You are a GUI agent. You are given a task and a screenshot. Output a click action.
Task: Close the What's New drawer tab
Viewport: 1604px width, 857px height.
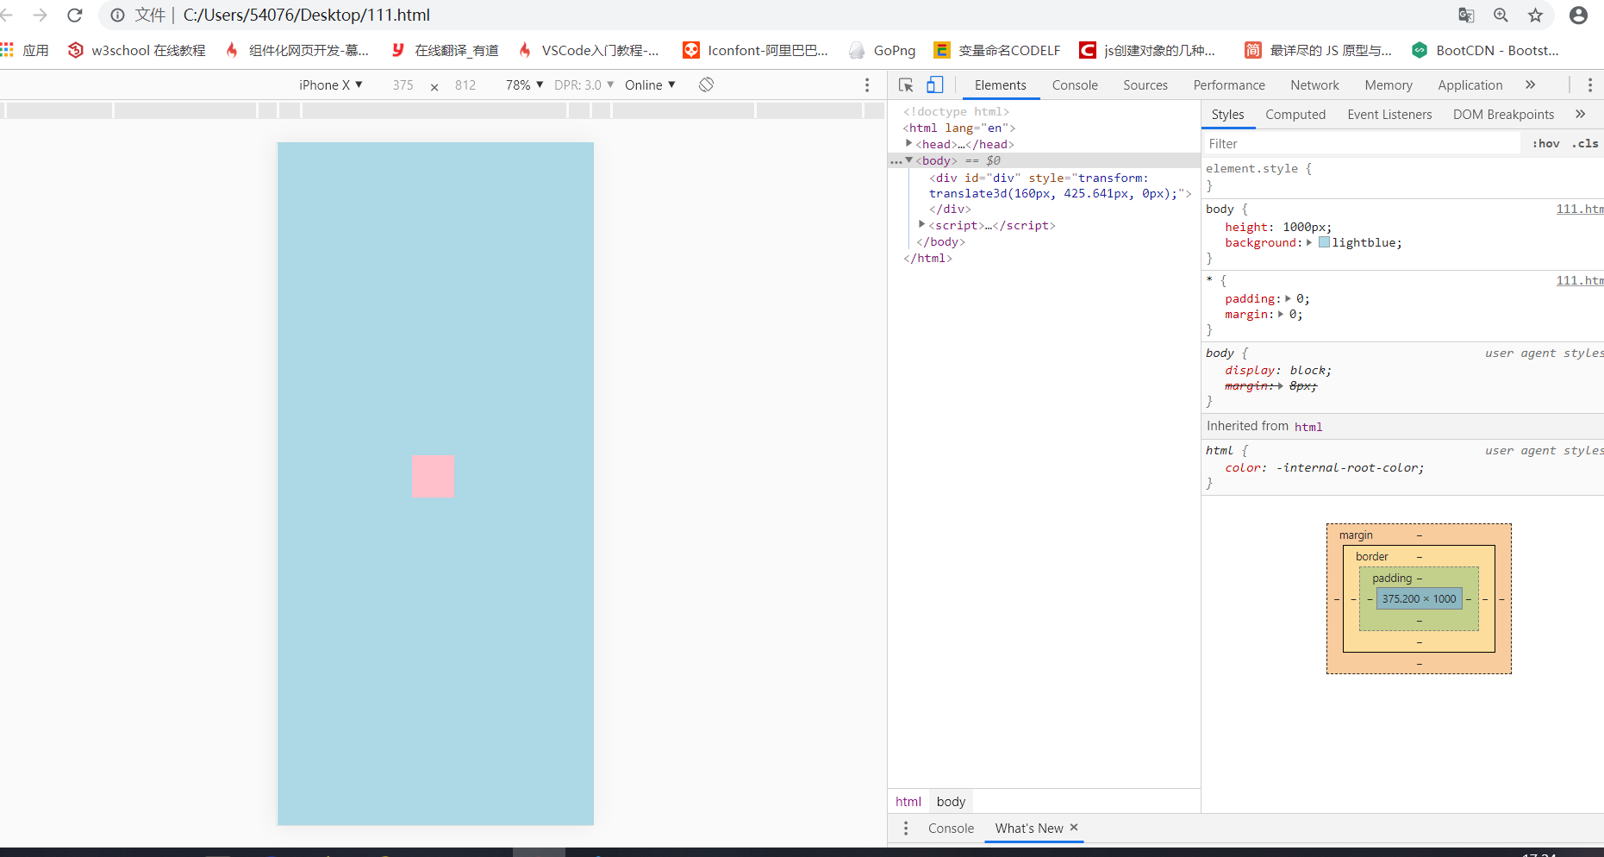1074,828
